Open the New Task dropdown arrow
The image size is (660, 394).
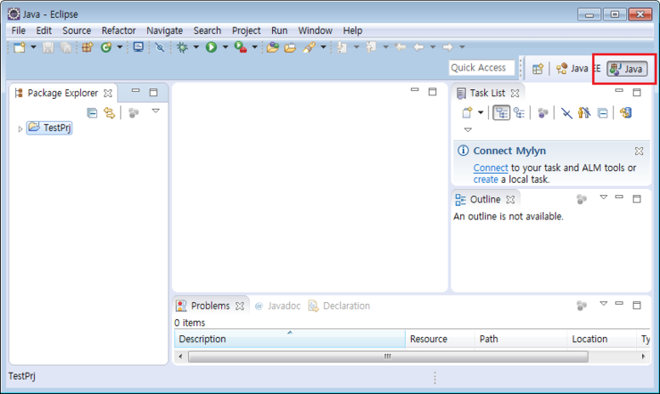480,112
